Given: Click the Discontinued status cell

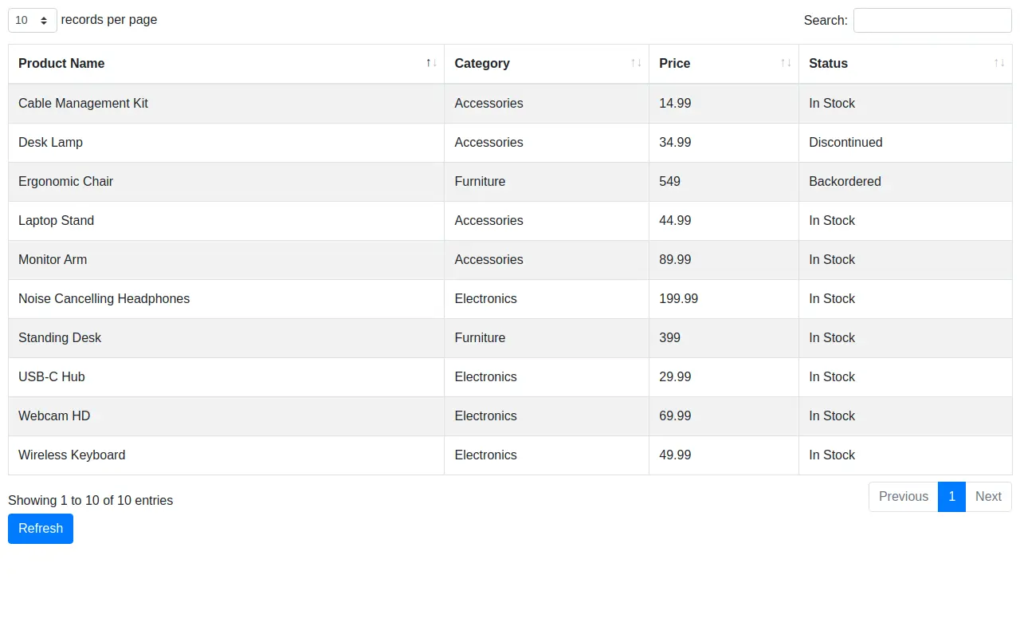Looking at the screenshot, I should coord(905,143).
